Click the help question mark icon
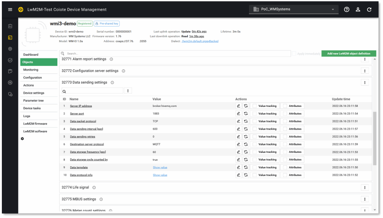The image size is (383, 218). (347, 10)
